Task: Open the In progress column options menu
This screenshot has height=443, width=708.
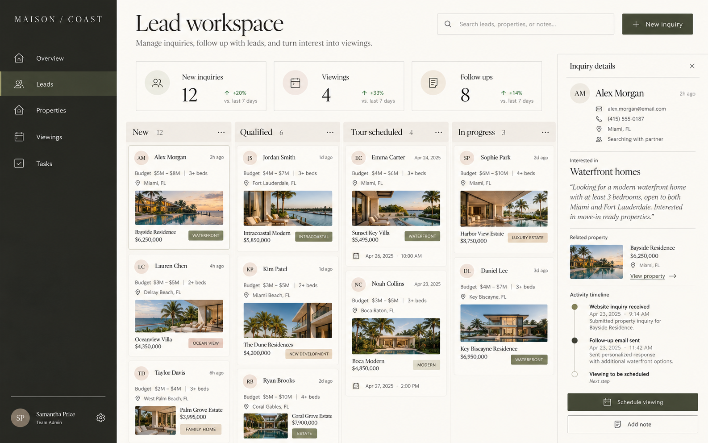Action: pos(545,132)
